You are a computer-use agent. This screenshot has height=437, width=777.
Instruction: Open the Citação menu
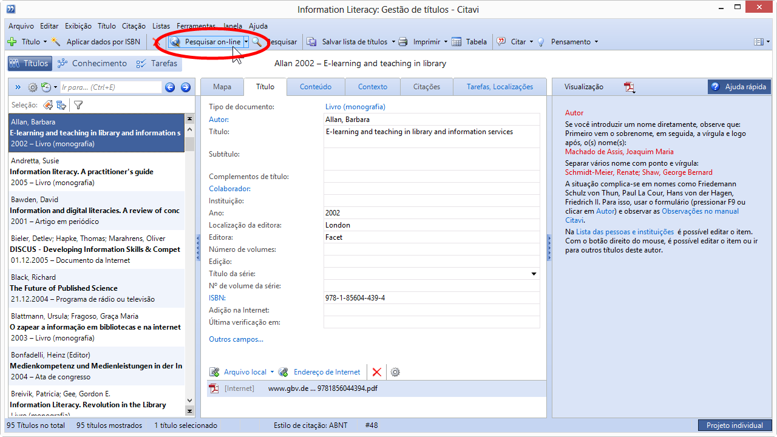click(x=134, y=26)
